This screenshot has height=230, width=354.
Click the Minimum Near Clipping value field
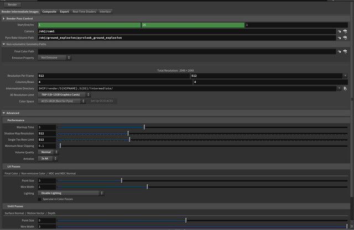tap(46, 146)
